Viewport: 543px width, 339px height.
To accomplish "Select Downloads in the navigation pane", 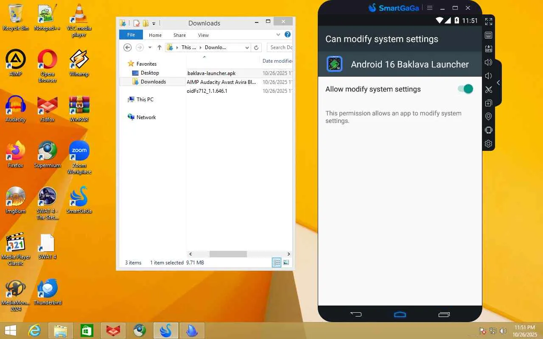I will [153, 82].
